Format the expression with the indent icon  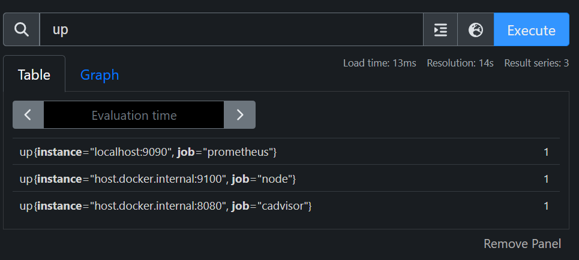click(440, 30)
